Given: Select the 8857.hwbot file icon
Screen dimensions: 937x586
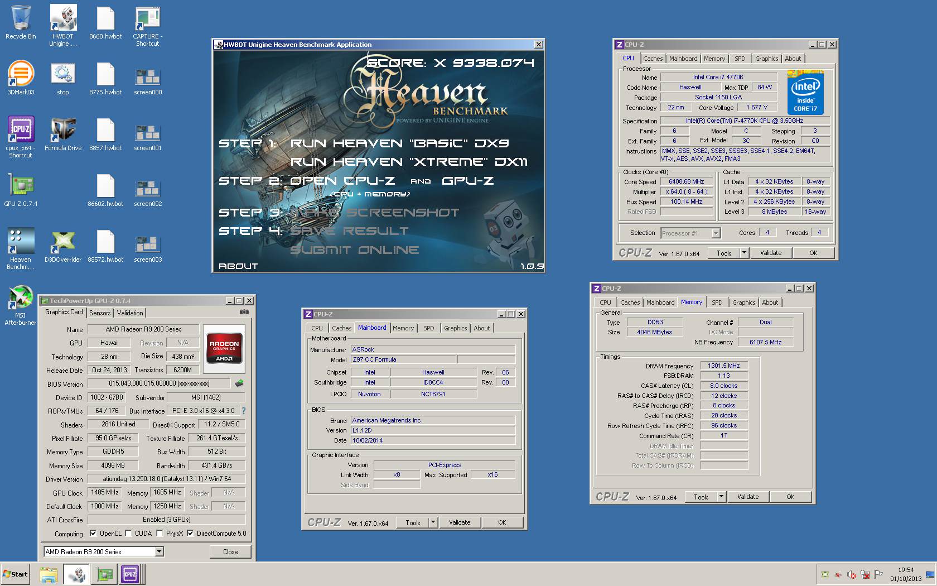Looking at the screenshot, I should 105,134.
